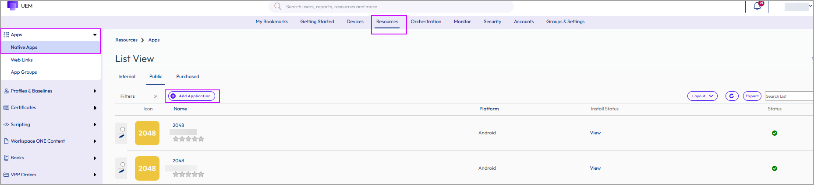This screenshot has width=814, height=185.
Task: Click breadcrumb chevron between Resources and Apps
Action: (142, 40)
